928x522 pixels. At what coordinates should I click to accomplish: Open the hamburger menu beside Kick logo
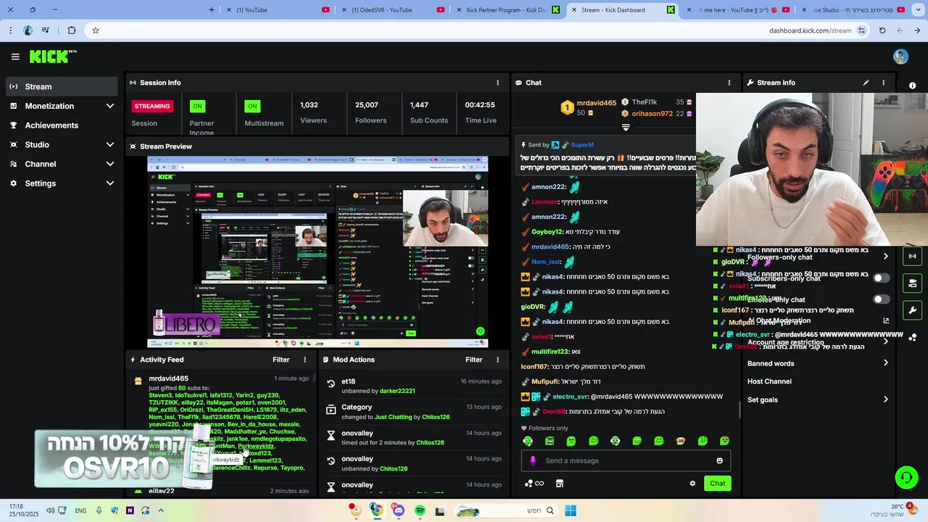(15, 57)
